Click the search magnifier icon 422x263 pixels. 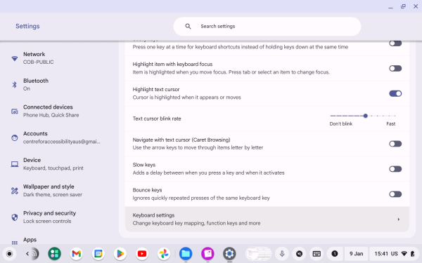tap(188, 27)
